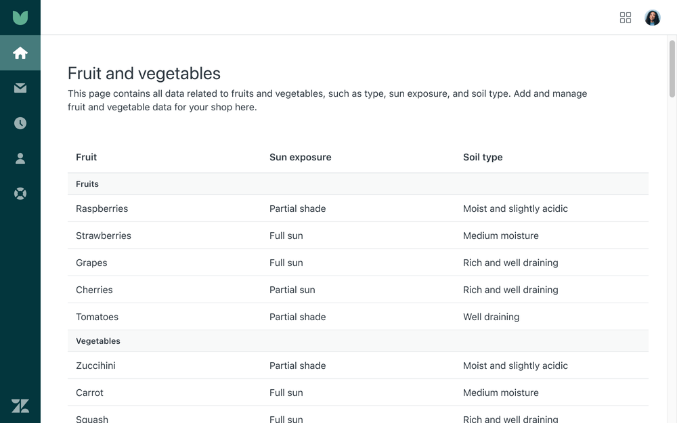Open the user avatar menu

(x=653, y=18)
